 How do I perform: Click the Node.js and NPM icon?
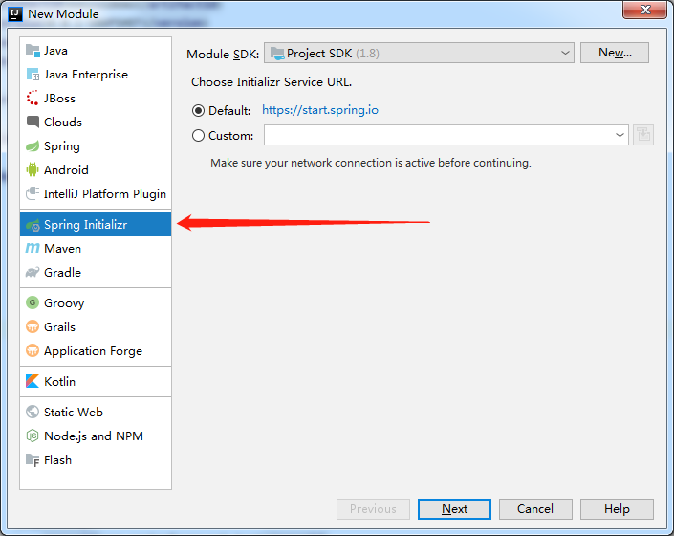(33, 435)
